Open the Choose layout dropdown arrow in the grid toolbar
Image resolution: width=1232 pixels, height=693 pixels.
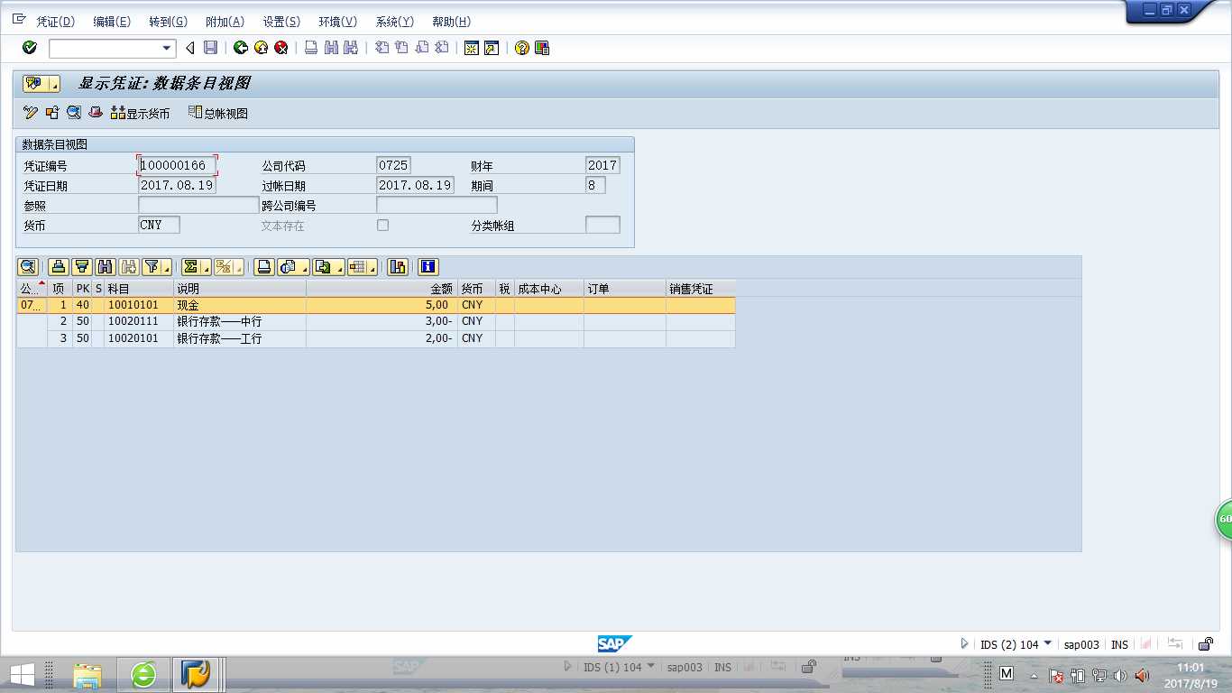click(x=372, y=267)
